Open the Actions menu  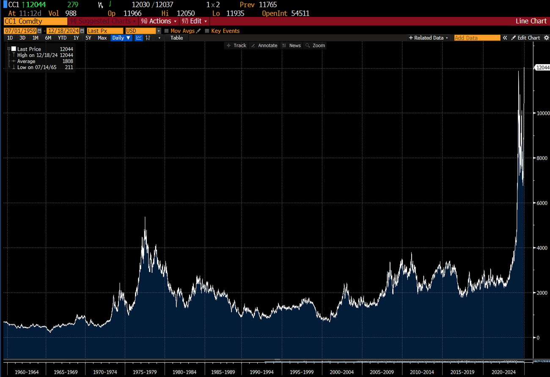click(x=159, y=21)
